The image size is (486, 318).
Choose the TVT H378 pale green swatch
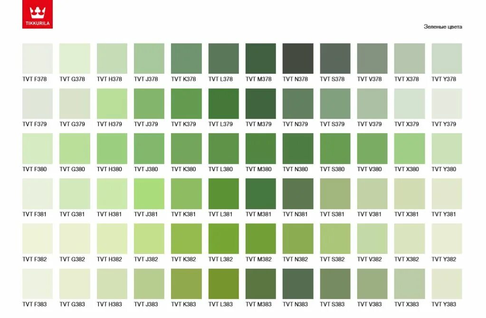tap(112, 58)
